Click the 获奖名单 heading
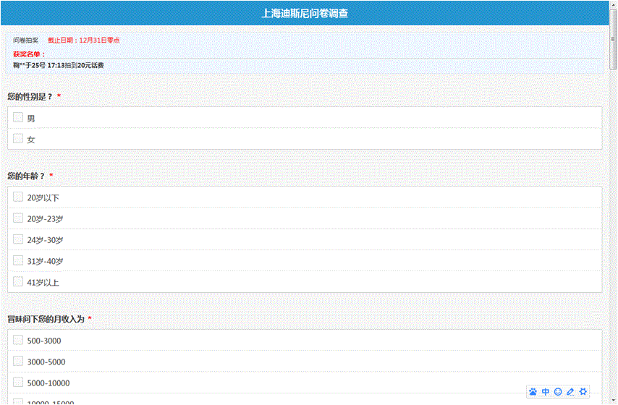Screen dimensions: 618x405 click(29, 54)
